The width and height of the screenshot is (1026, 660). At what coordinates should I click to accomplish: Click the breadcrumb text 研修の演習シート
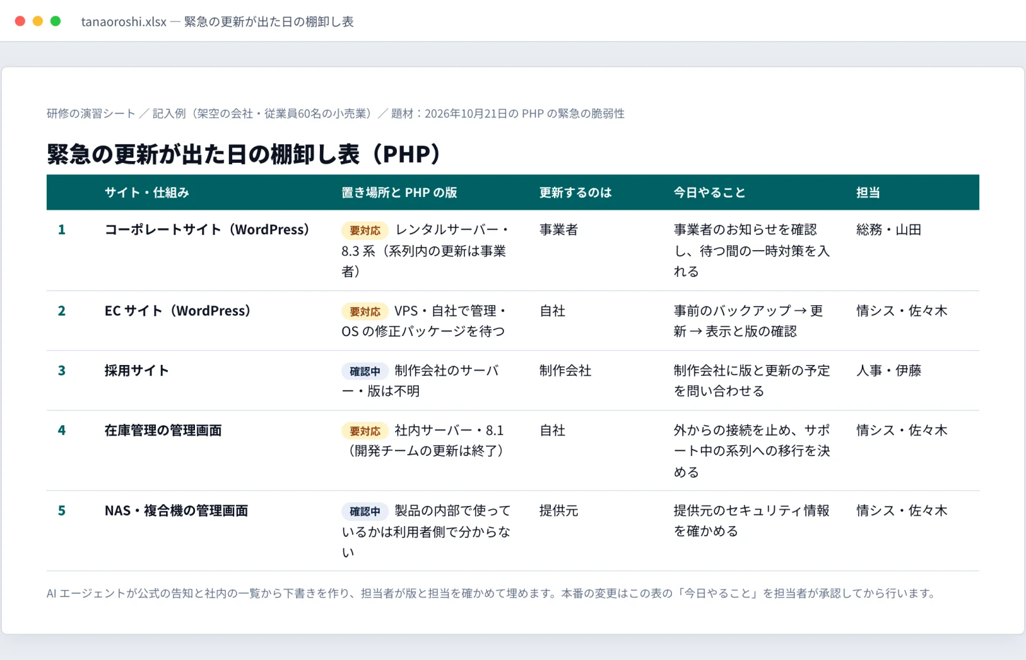coord(91,114)
